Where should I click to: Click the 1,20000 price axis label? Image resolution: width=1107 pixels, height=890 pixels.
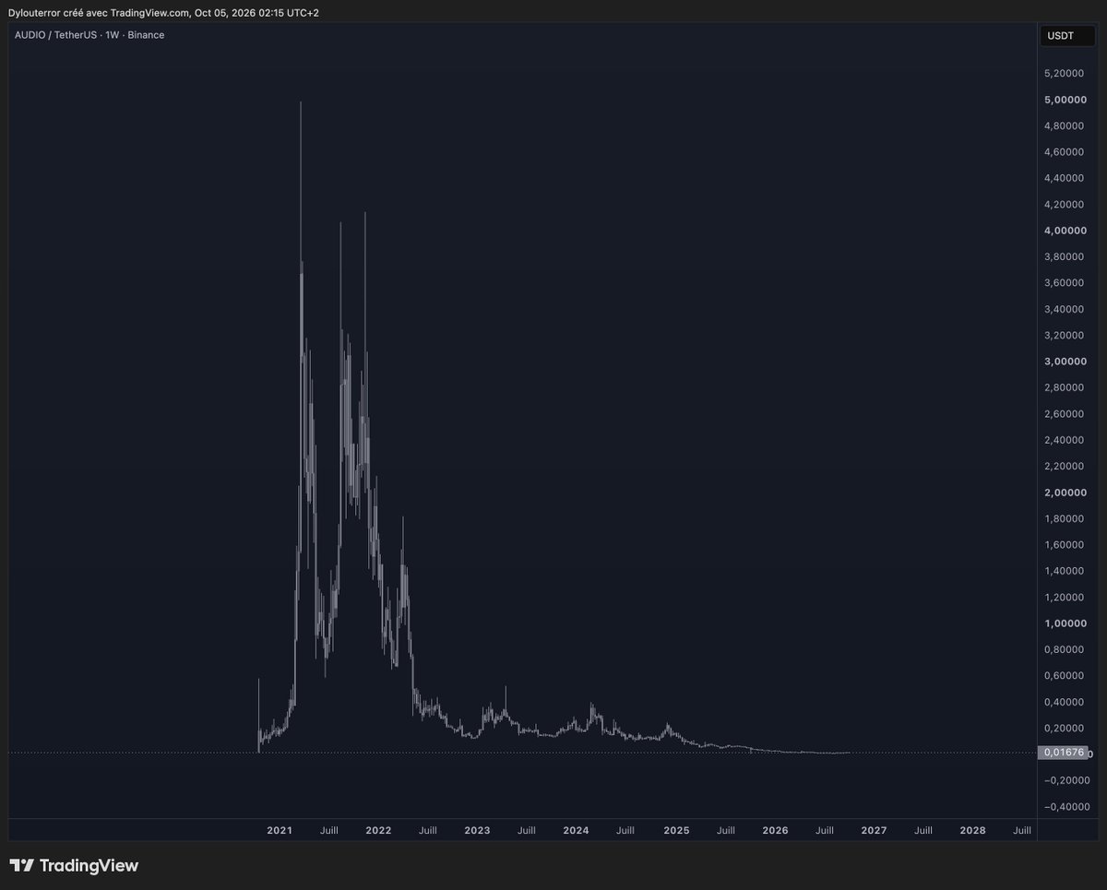[1065, 597]
